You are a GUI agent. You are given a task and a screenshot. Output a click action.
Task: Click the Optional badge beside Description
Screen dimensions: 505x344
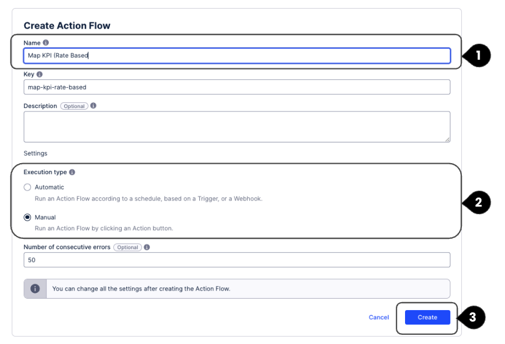point(74,106)
